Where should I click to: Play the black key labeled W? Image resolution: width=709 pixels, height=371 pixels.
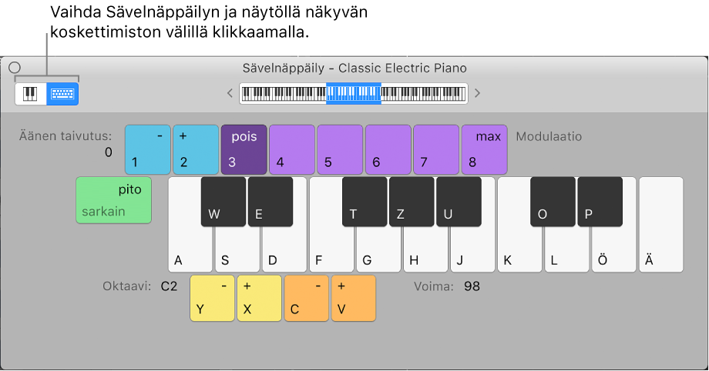click(x=223, y=202)
